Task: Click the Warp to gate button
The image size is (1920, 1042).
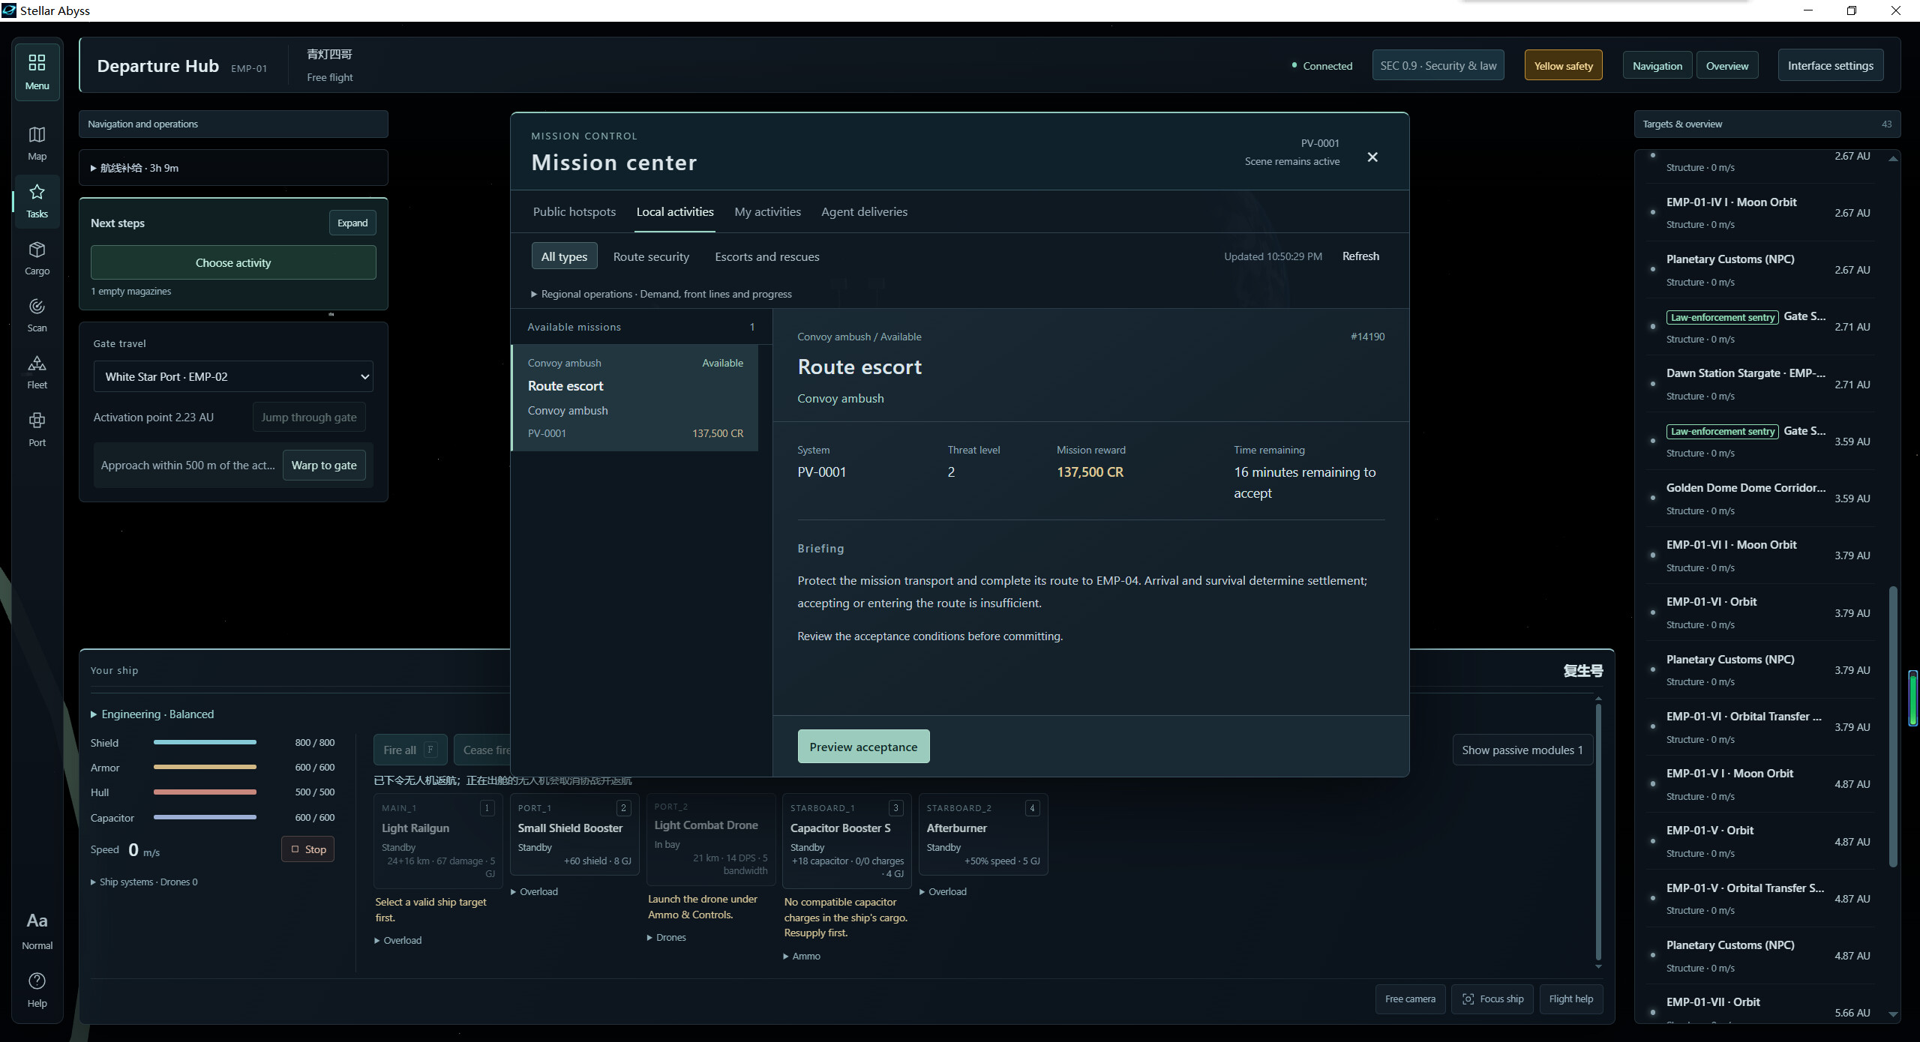Action: point(324,465)
